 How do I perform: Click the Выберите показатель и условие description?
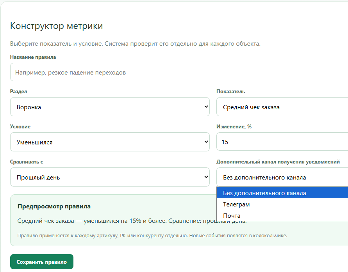tap(135, 44)
